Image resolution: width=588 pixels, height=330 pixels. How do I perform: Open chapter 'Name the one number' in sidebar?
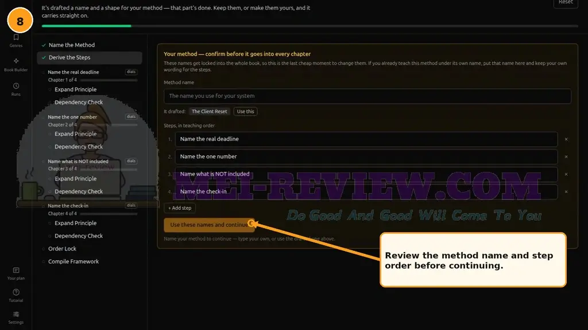pos(72,117)
